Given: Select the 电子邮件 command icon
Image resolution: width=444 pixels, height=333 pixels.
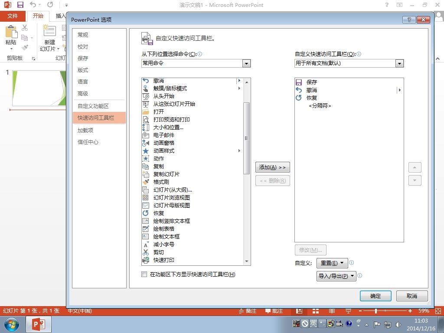Looking at the screenshot, I should (x=146, y=135).
